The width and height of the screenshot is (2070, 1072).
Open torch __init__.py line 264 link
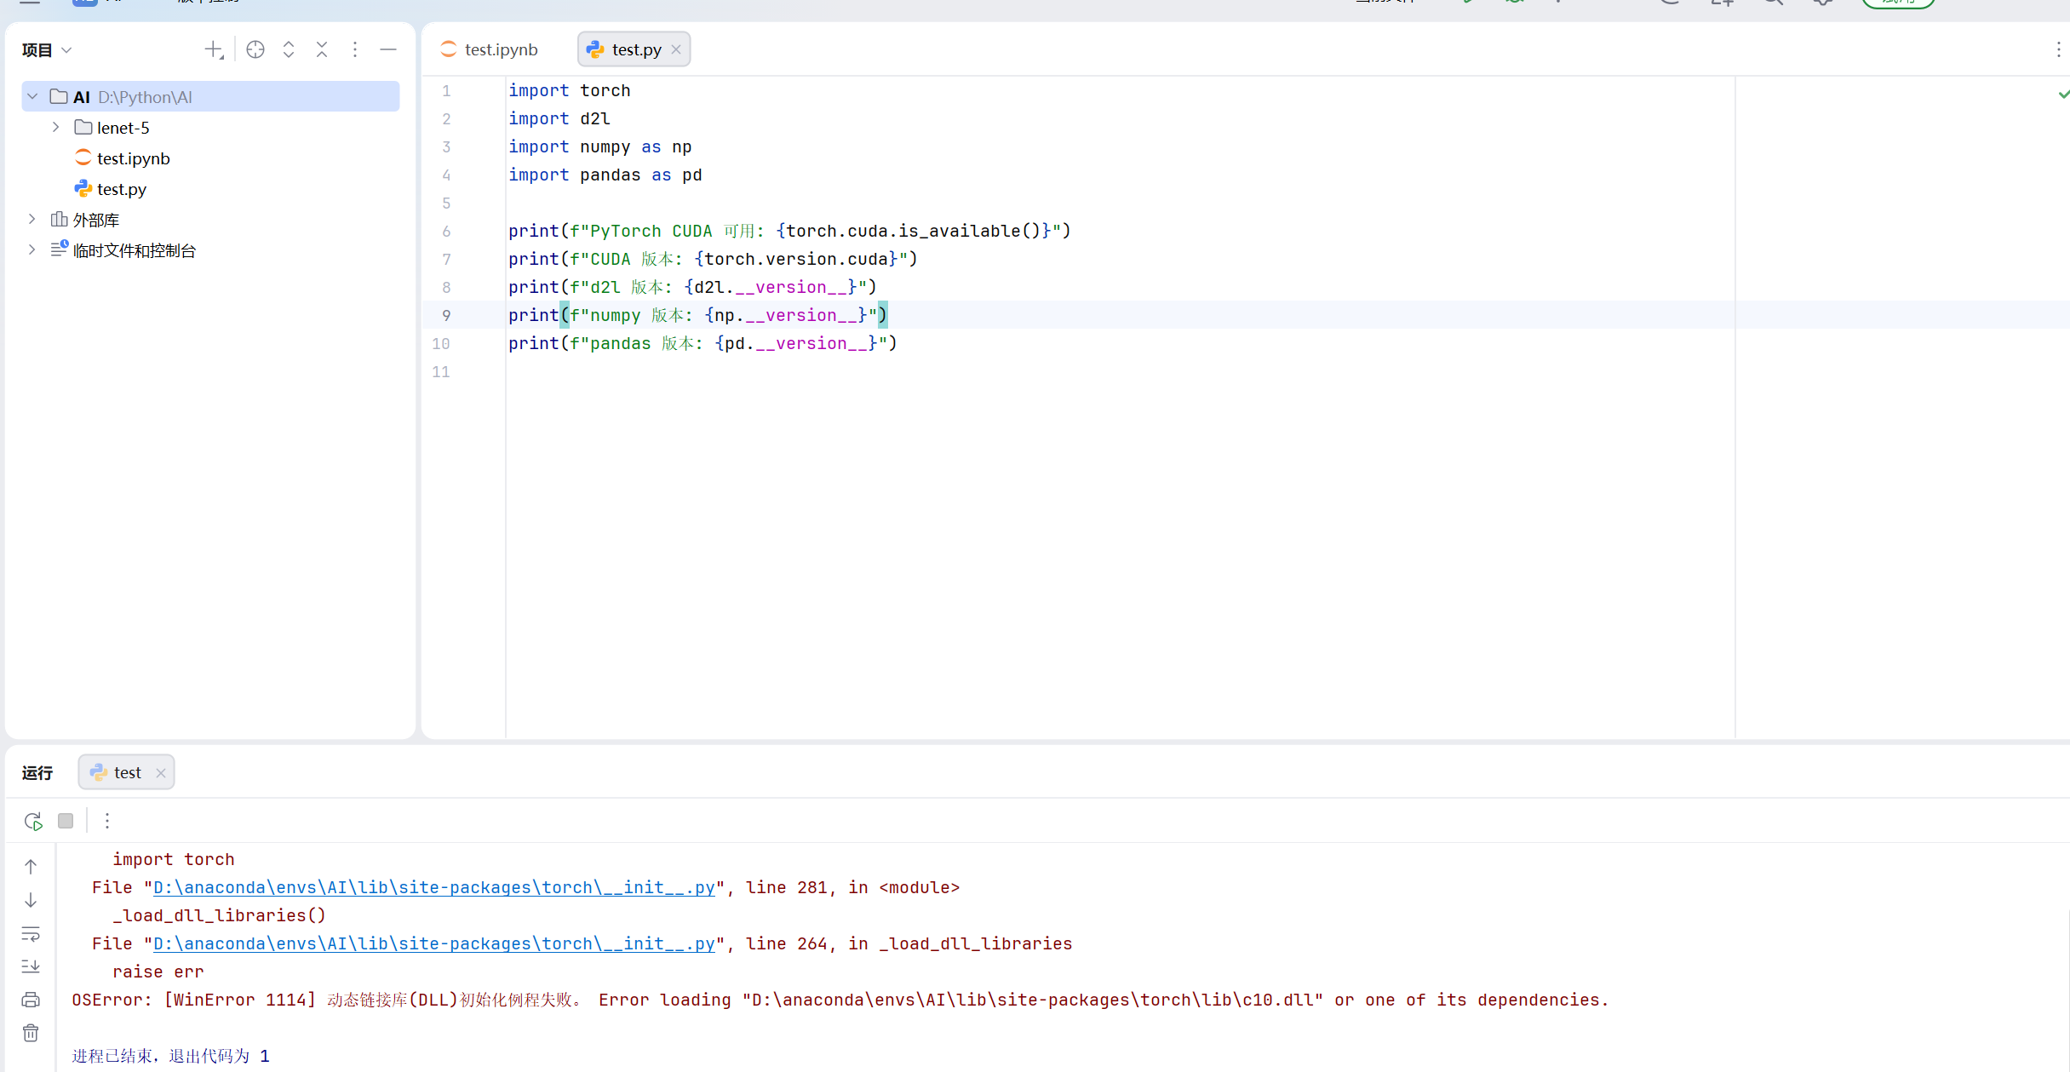(433, 943)
